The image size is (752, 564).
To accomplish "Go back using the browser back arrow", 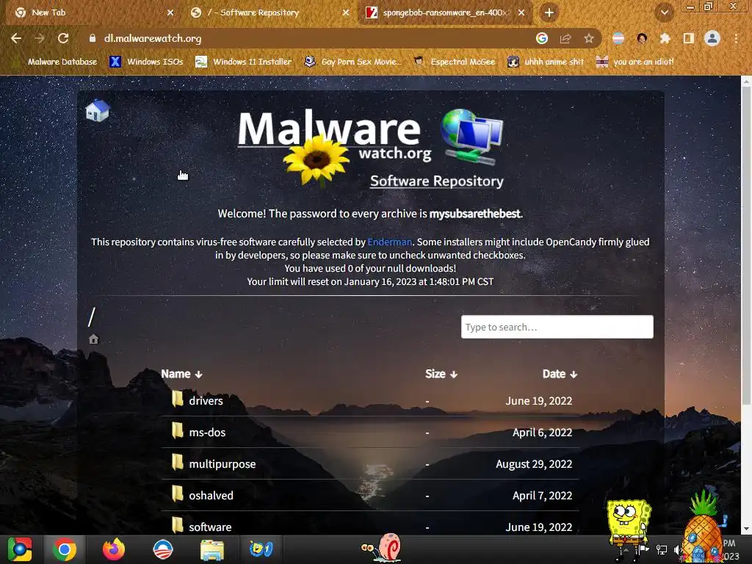I will coord(16,38).
